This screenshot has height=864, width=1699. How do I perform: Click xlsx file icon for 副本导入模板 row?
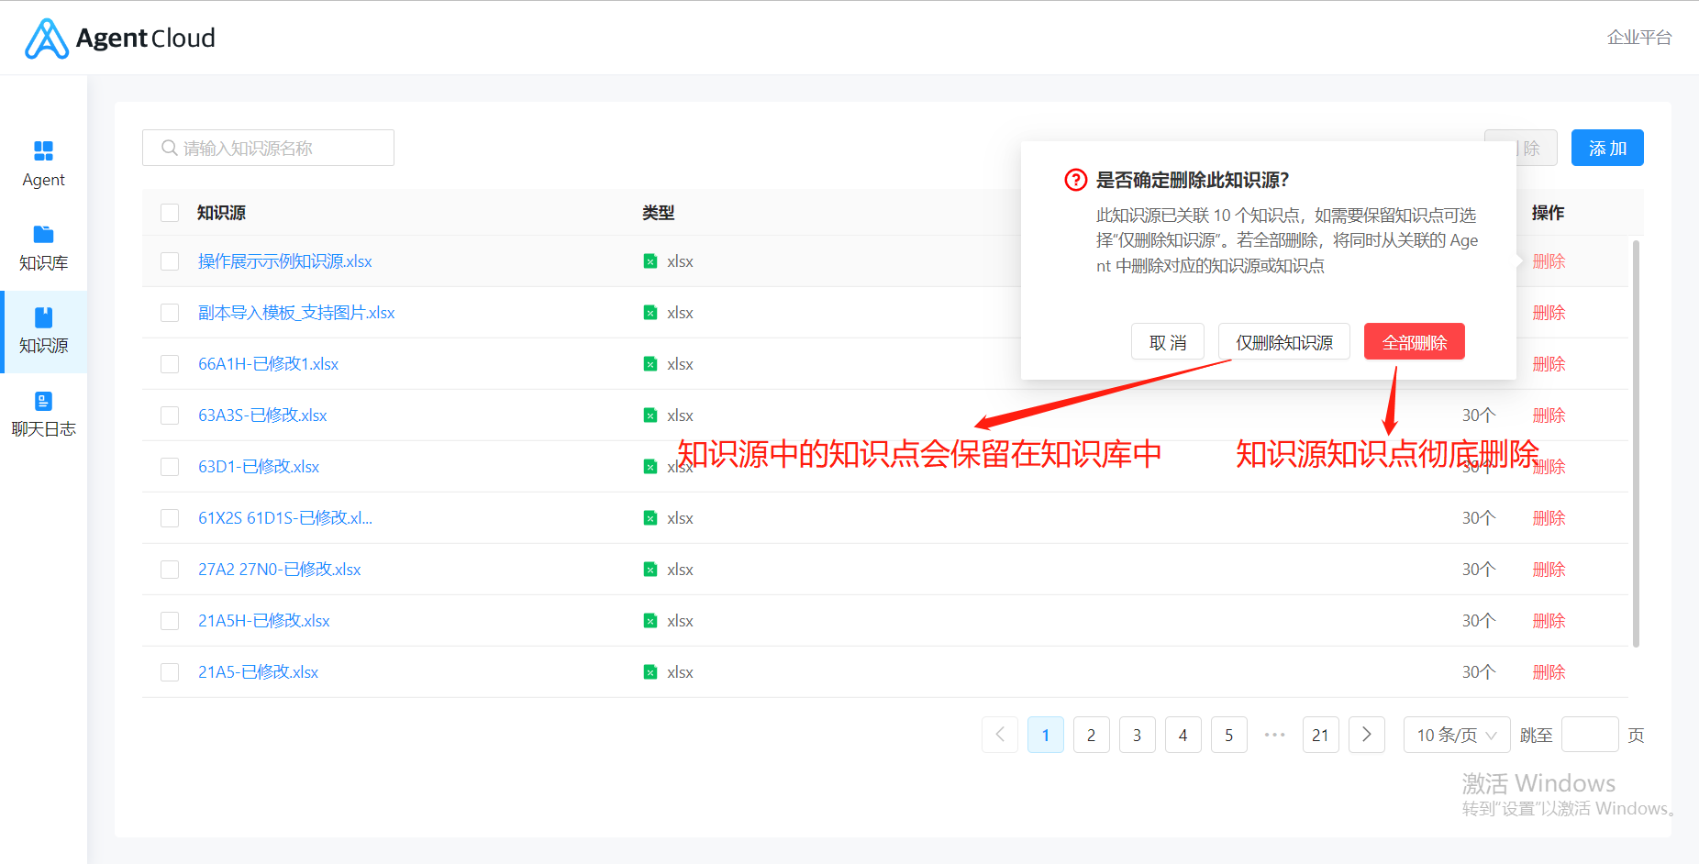[x=650, y=313]
